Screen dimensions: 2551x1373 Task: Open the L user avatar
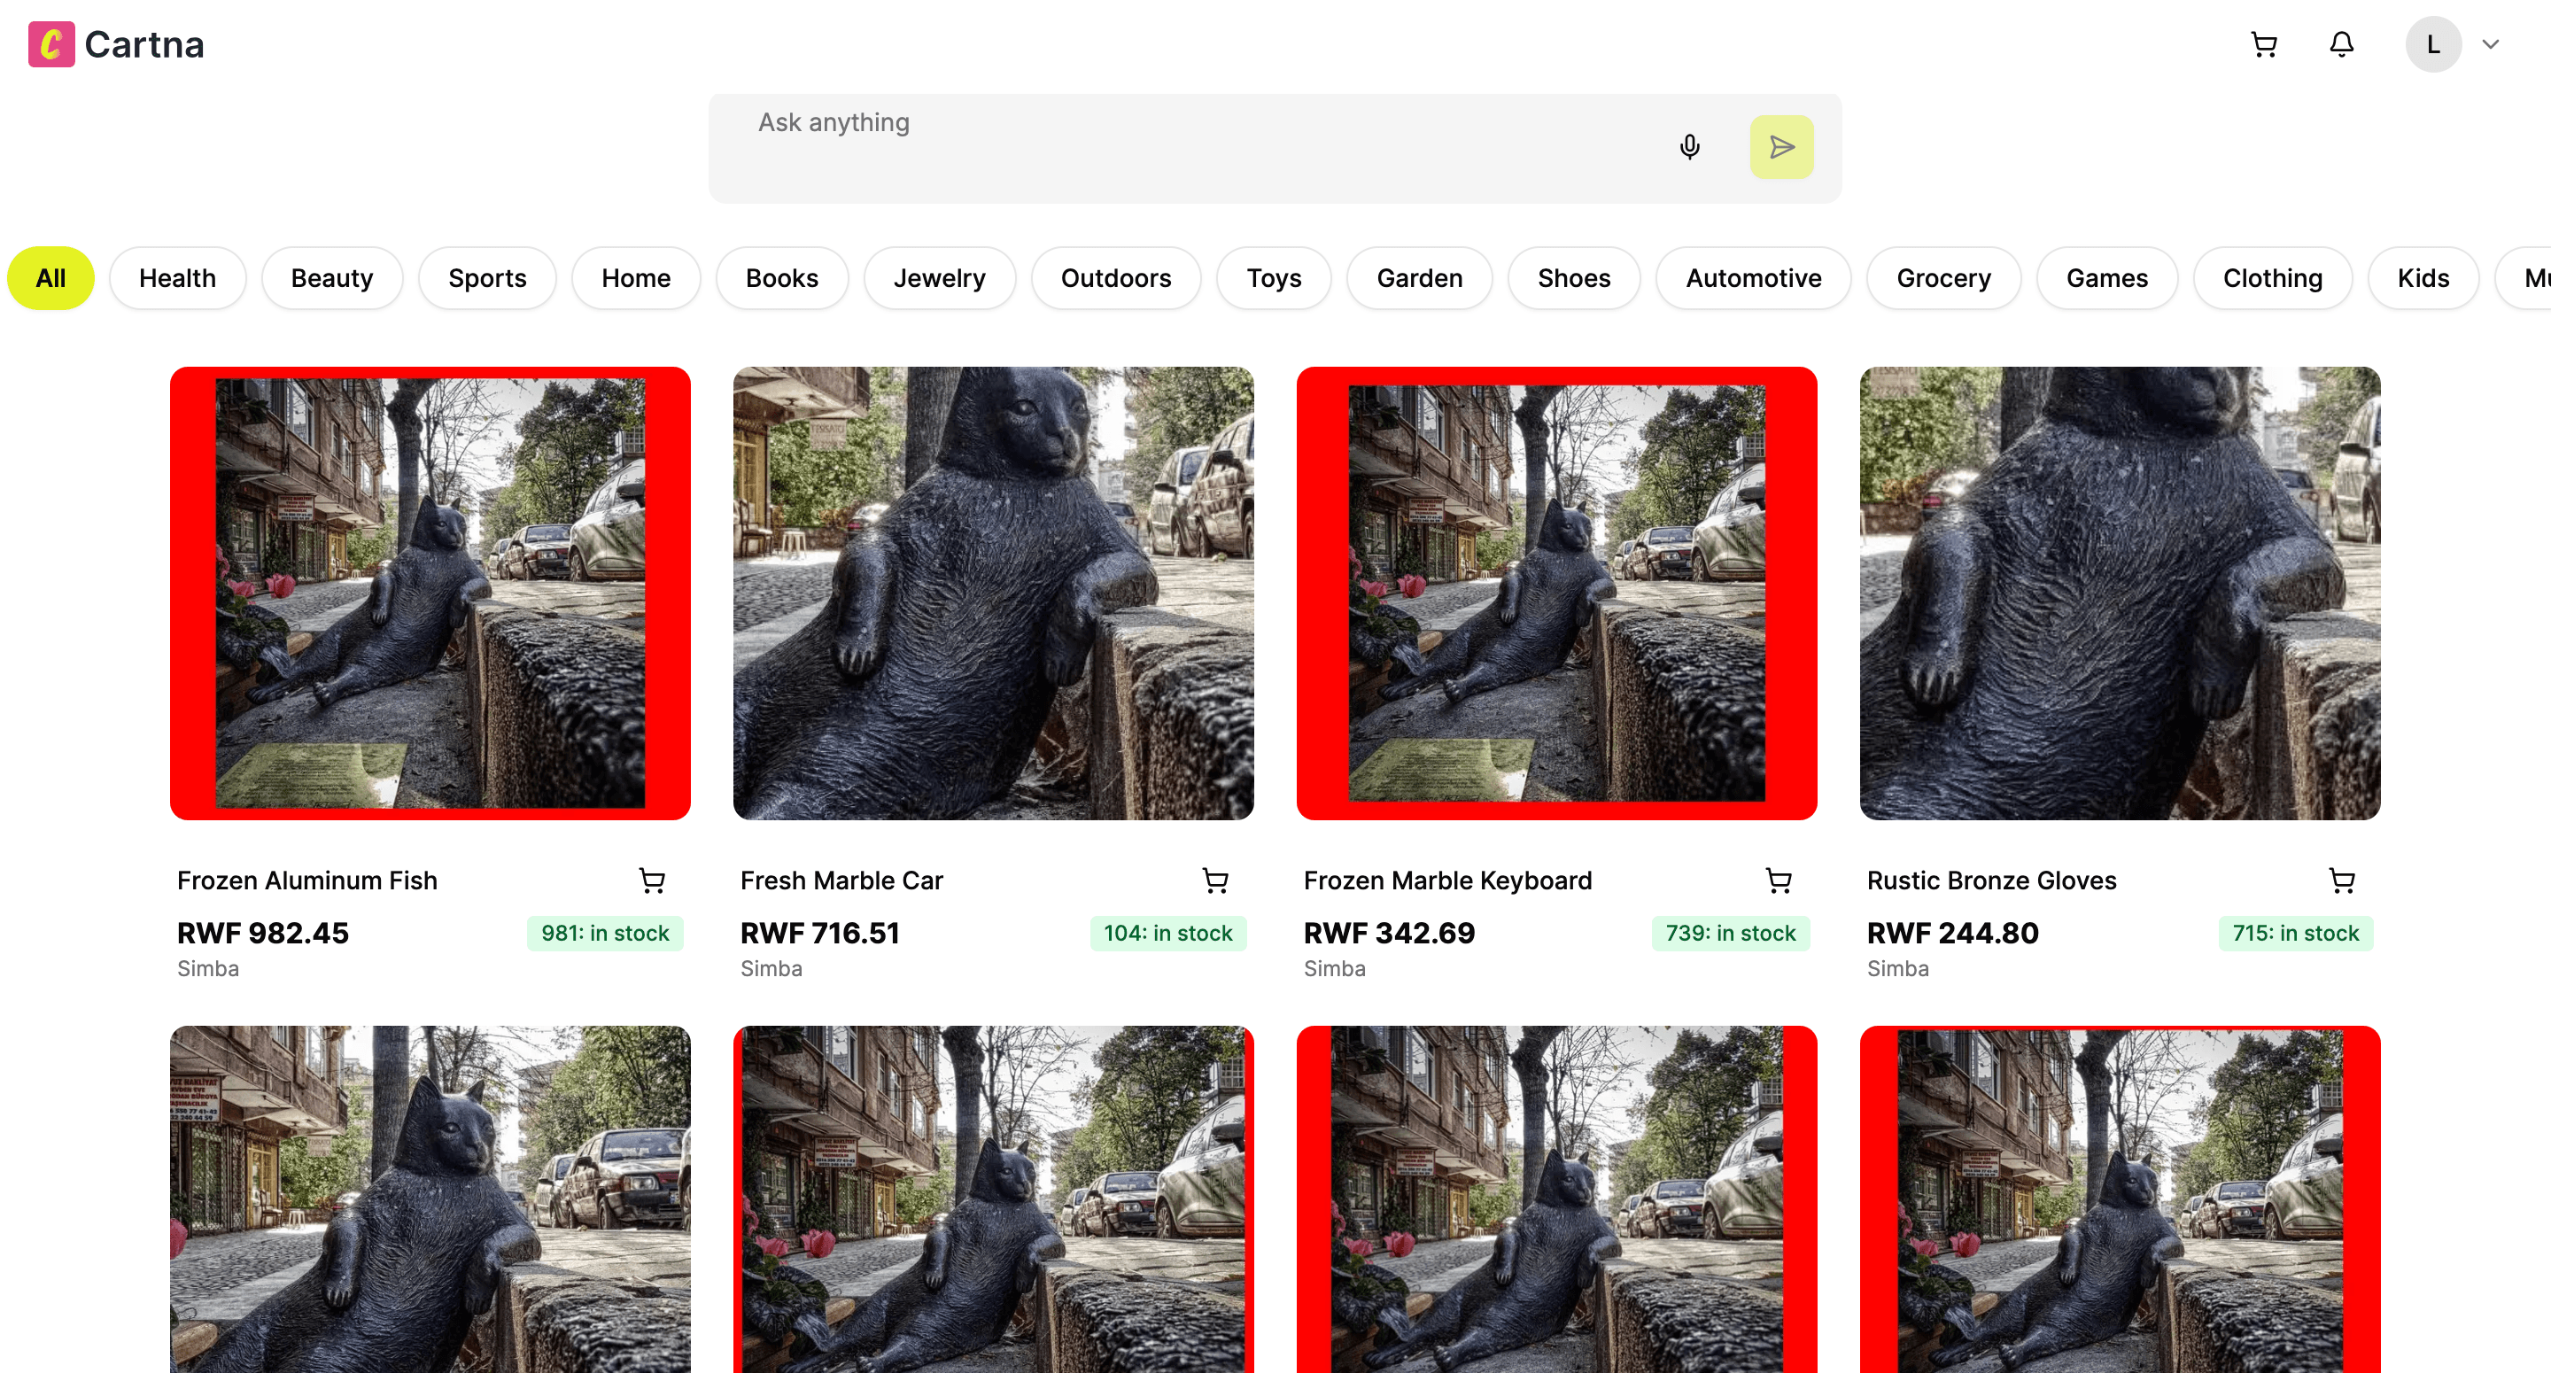click(x=2433, y=44)
